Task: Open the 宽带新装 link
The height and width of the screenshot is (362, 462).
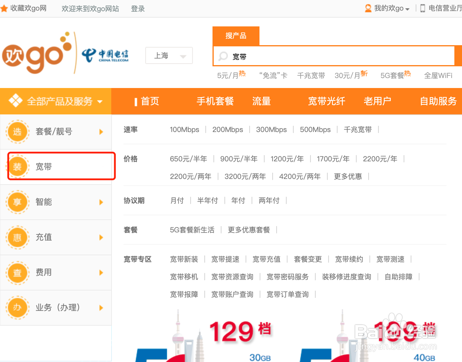Action: (x=184, y=259)
